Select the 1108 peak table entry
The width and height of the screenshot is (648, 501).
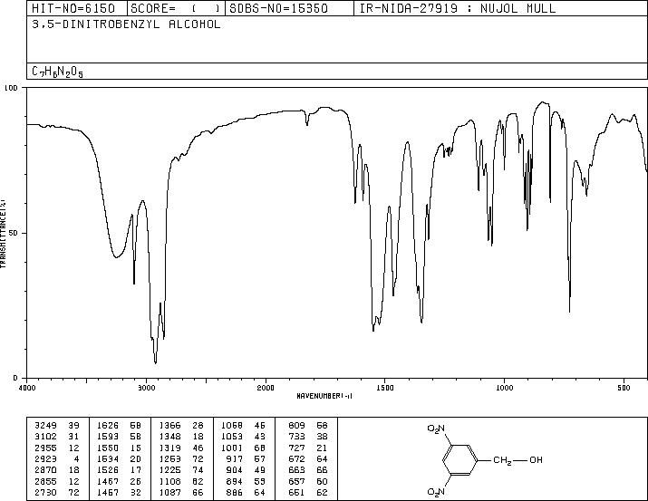coord(181,481)
